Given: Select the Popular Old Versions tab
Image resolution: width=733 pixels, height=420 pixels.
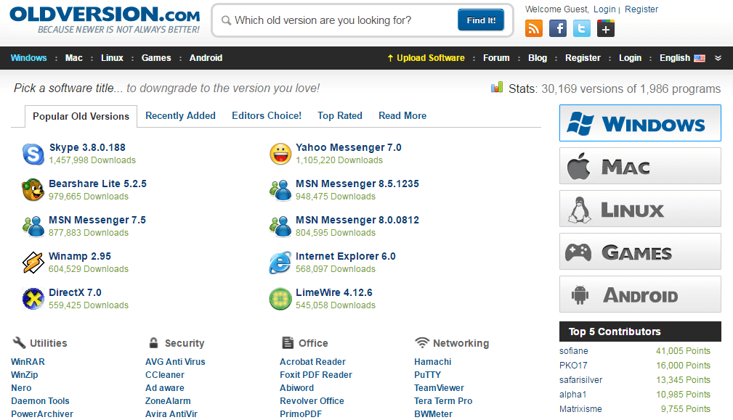Looking at the screenshot, I should 81,116.
